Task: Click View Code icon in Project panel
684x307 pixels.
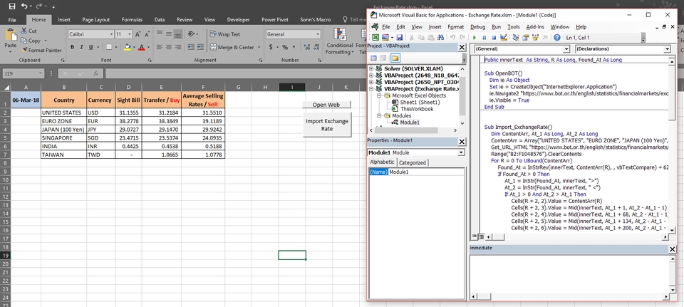Action: point(374,58)
